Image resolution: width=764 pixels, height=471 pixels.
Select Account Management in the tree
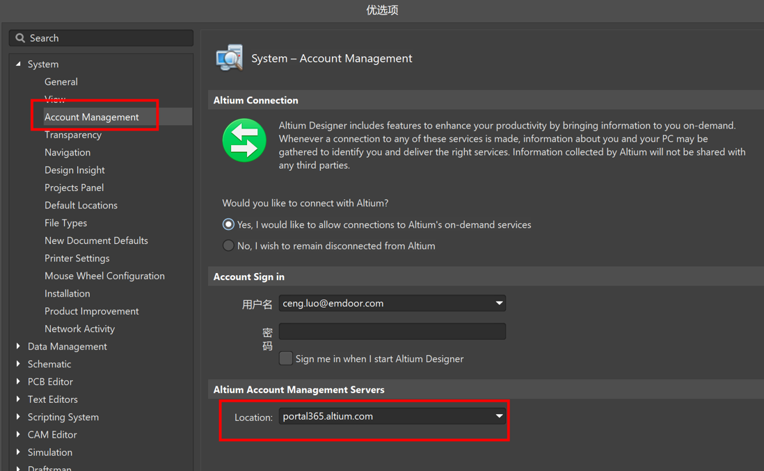pyautogui.click(x=92, y=117)
